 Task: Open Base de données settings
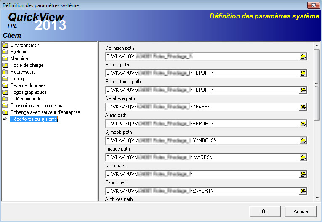[28, 85]
